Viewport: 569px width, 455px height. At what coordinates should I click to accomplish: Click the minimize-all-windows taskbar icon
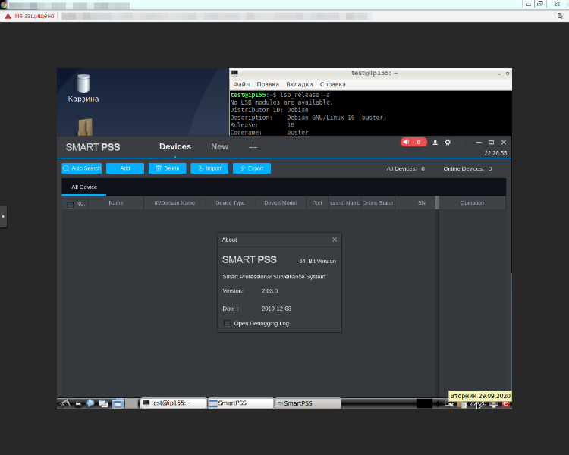coord(103,403)
